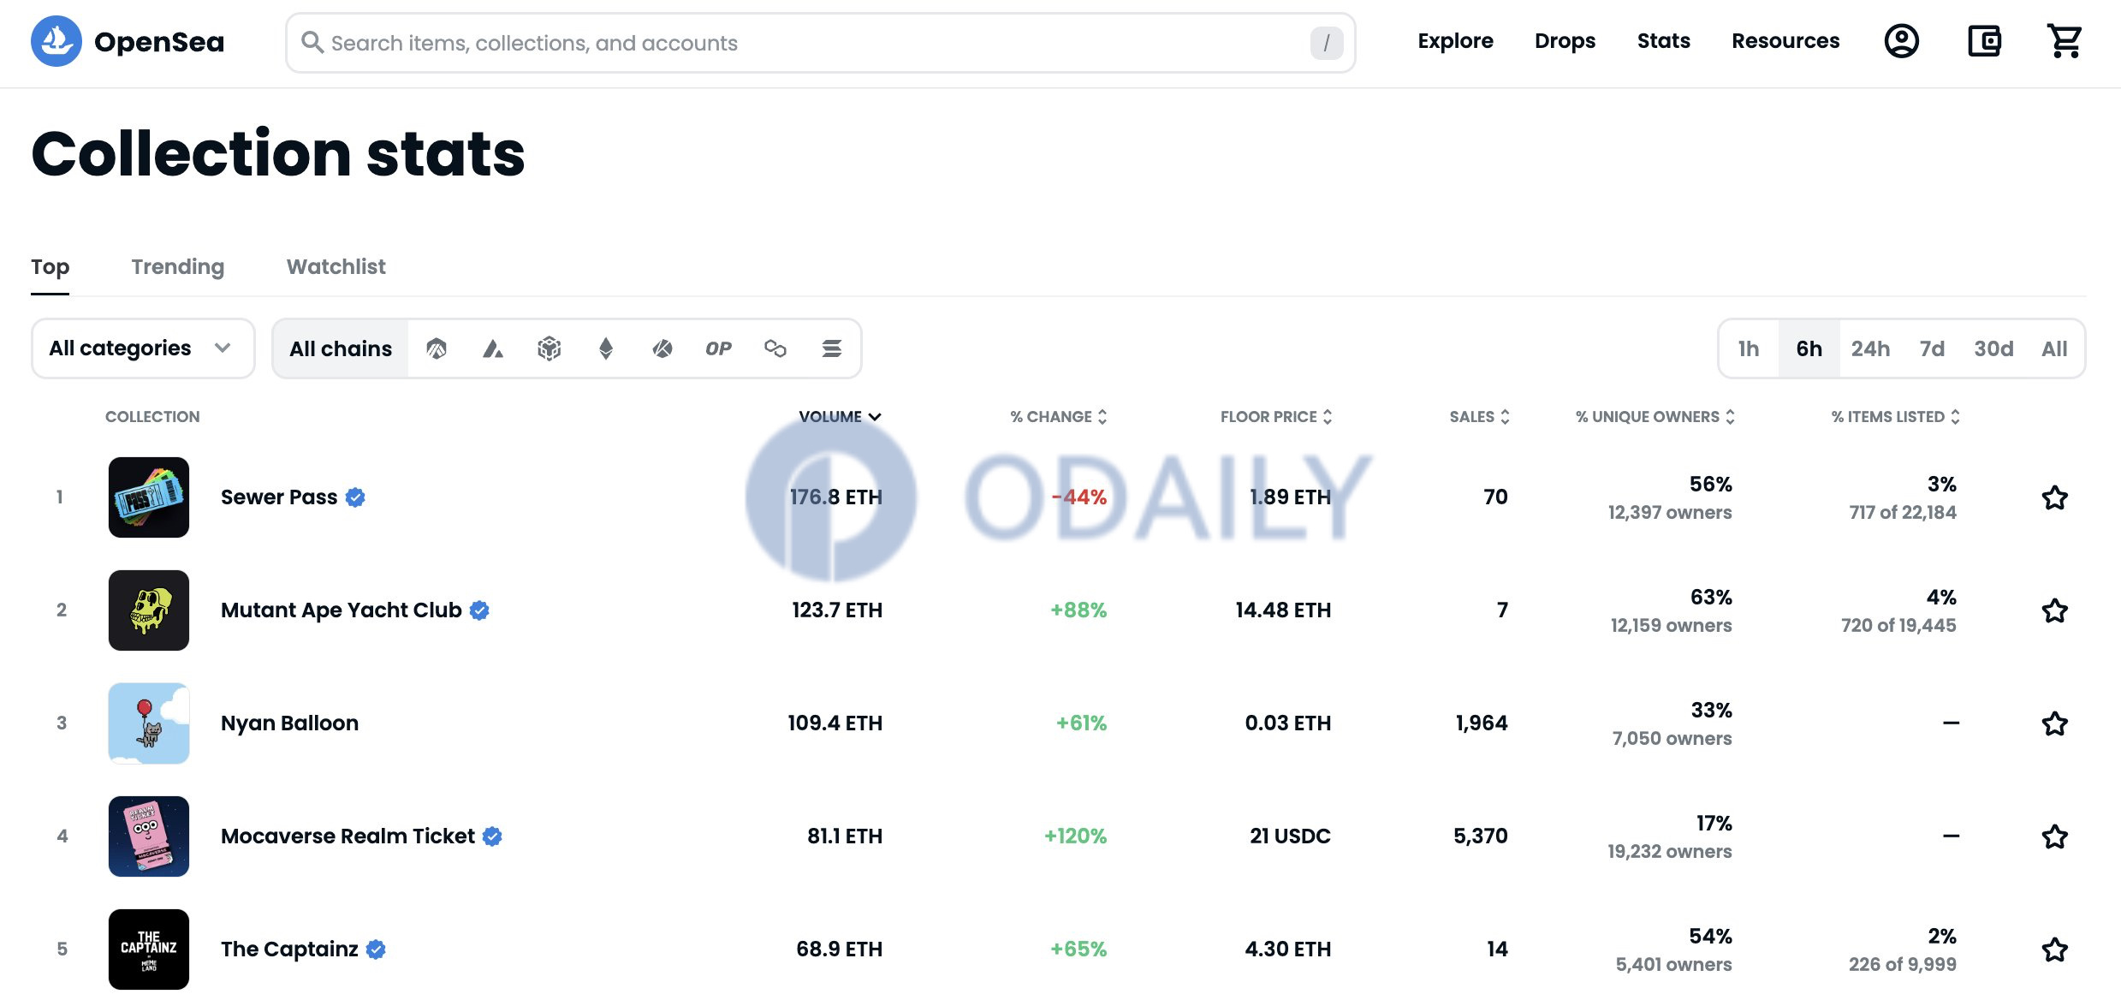Viewport: 2121px width, 1000px height.
Task: Open the wallet icon
Action: point(1984,41)
